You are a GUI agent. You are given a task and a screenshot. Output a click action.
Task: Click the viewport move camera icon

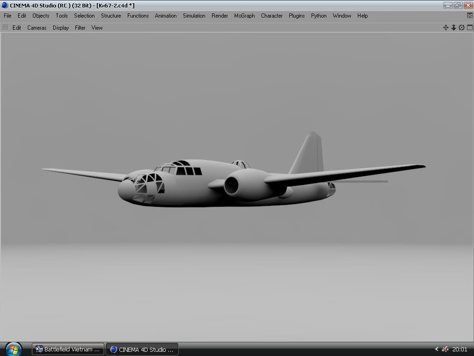tap(446, 27)
